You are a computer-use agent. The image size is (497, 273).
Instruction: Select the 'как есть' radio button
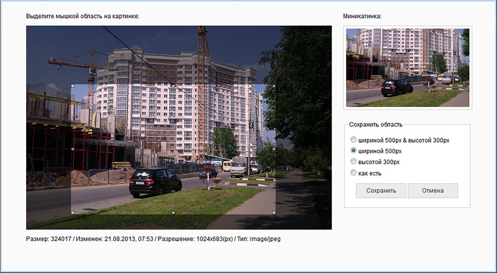[354, 172]
